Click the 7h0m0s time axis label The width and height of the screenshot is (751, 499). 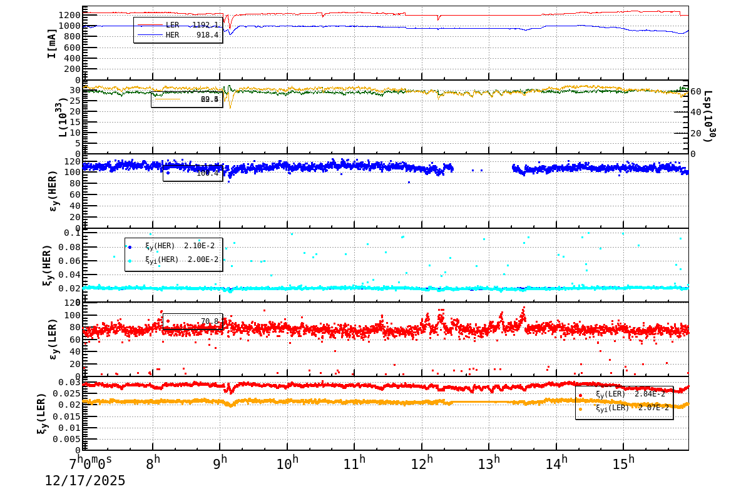(91, 463)
